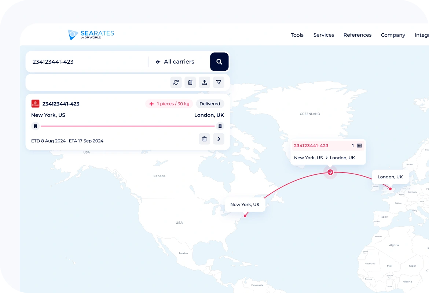The height and width of the screenshot is (293, 429).
Task: Refresh the shipment list
Action: pyautogui.click(x=176, y=82)
